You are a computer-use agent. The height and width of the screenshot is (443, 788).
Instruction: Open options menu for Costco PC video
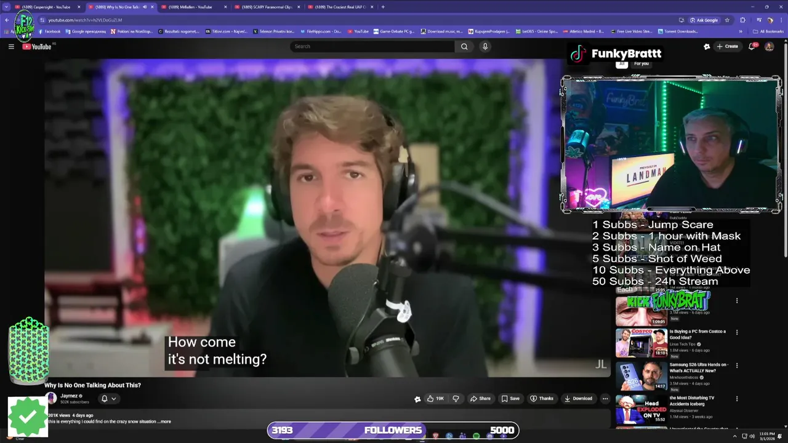coord(737,332)
